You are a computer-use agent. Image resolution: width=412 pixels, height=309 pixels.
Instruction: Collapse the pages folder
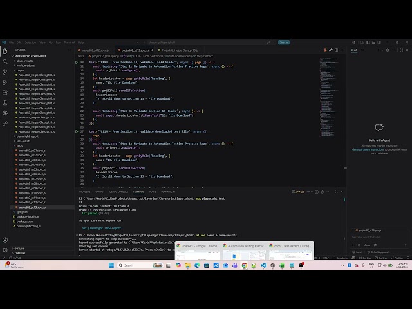point(20,70)
